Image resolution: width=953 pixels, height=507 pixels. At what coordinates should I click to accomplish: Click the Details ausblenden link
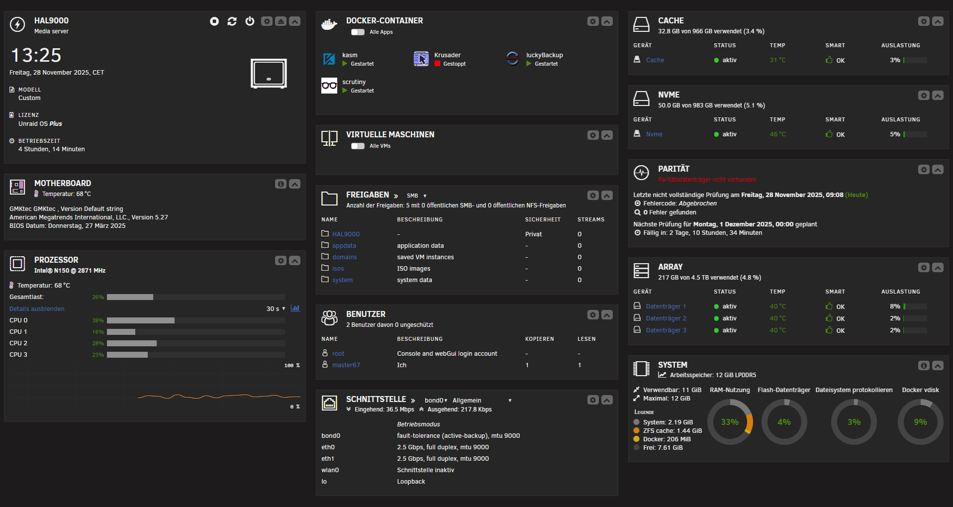(37, 309)
